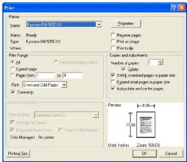Close the Print dialog with X
Image resolution: width=187 pixels, height=162 pixels.
click(x=182, y=8)
